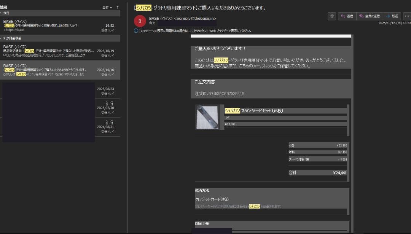Click the クーポン割引額 discount row
This screenshot has height=234, width=411.
[318, 159]
